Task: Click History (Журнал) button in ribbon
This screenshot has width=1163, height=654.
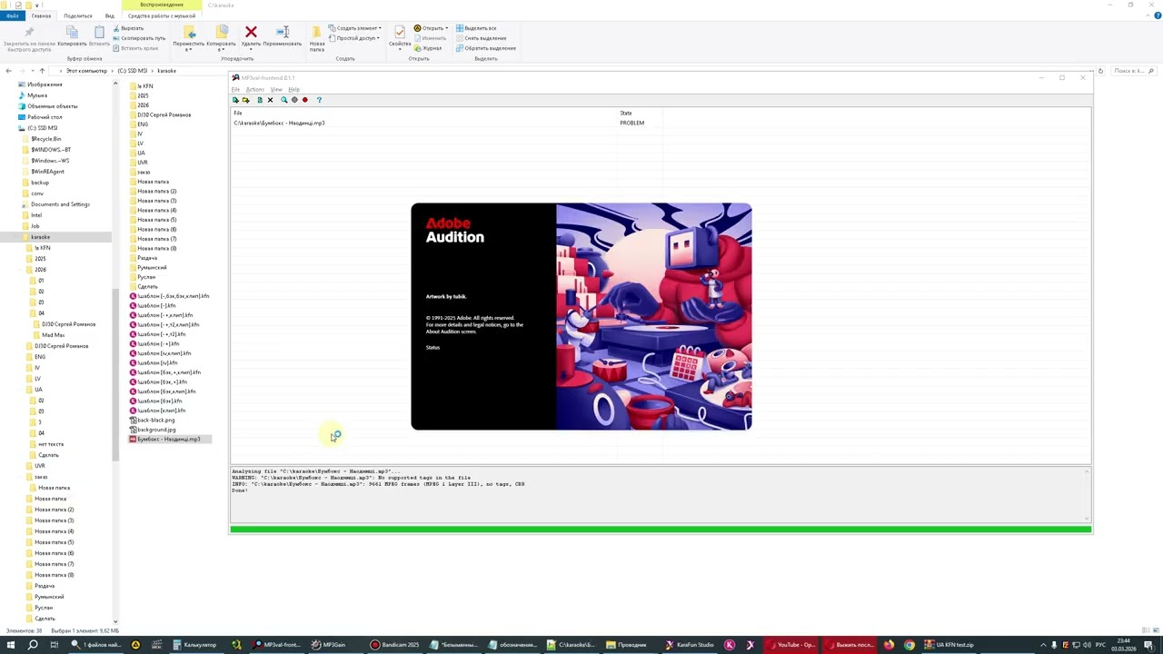Action: pos(429,48)
